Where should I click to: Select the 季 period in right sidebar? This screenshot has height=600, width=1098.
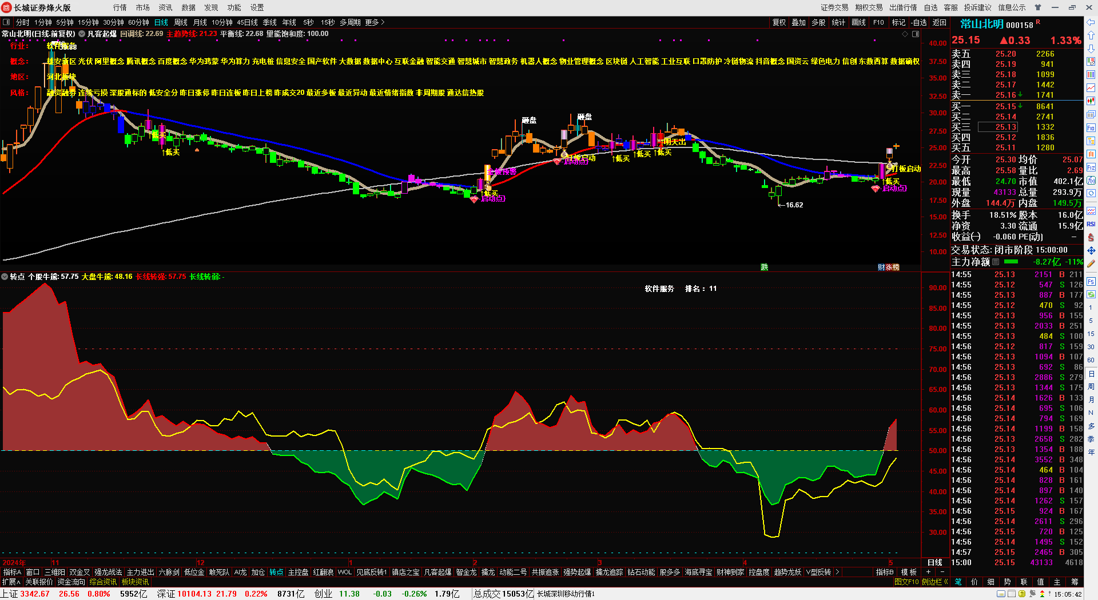pos(1091,439)
